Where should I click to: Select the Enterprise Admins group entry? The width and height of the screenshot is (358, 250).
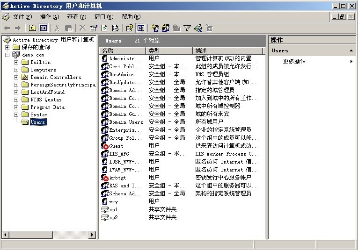click(x=125, y=130)
